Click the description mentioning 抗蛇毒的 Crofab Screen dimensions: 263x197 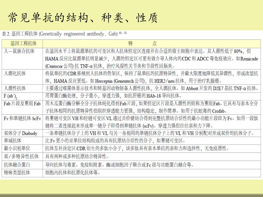151,107
